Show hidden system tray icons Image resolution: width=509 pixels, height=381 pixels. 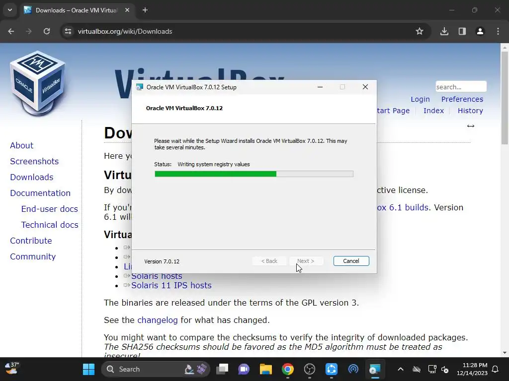[x=401, y=369]
